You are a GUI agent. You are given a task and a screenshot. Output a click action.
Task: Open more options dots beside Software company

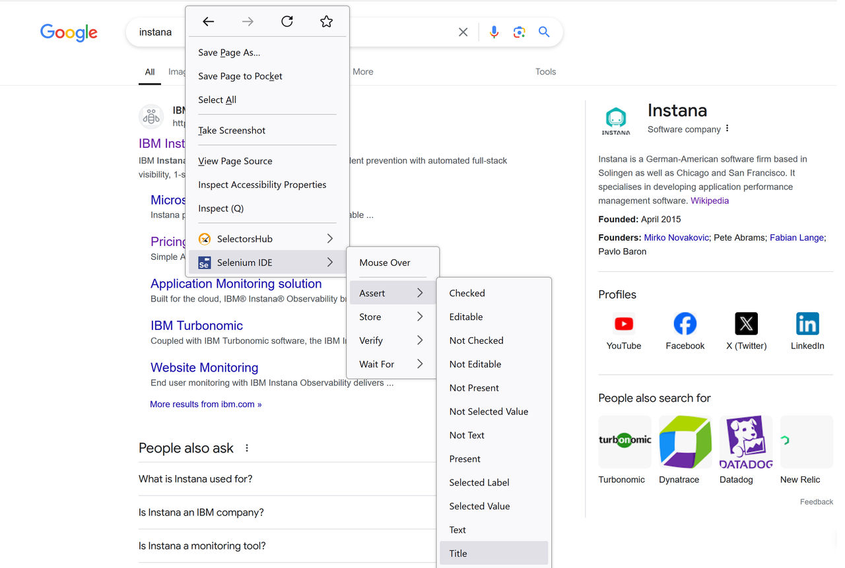pyautogui.click(x=727, y=129)
